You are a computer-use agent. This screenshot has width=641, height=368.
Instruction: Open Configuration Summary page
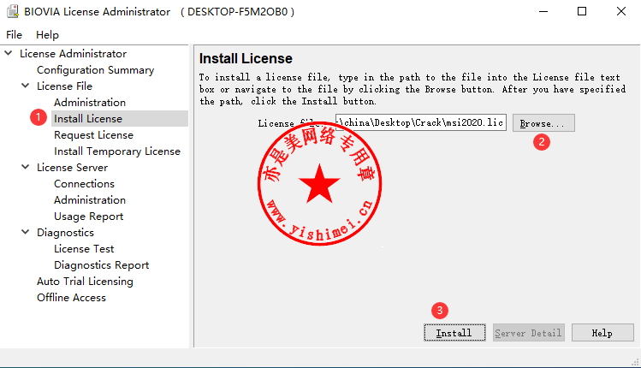(95, 70)
